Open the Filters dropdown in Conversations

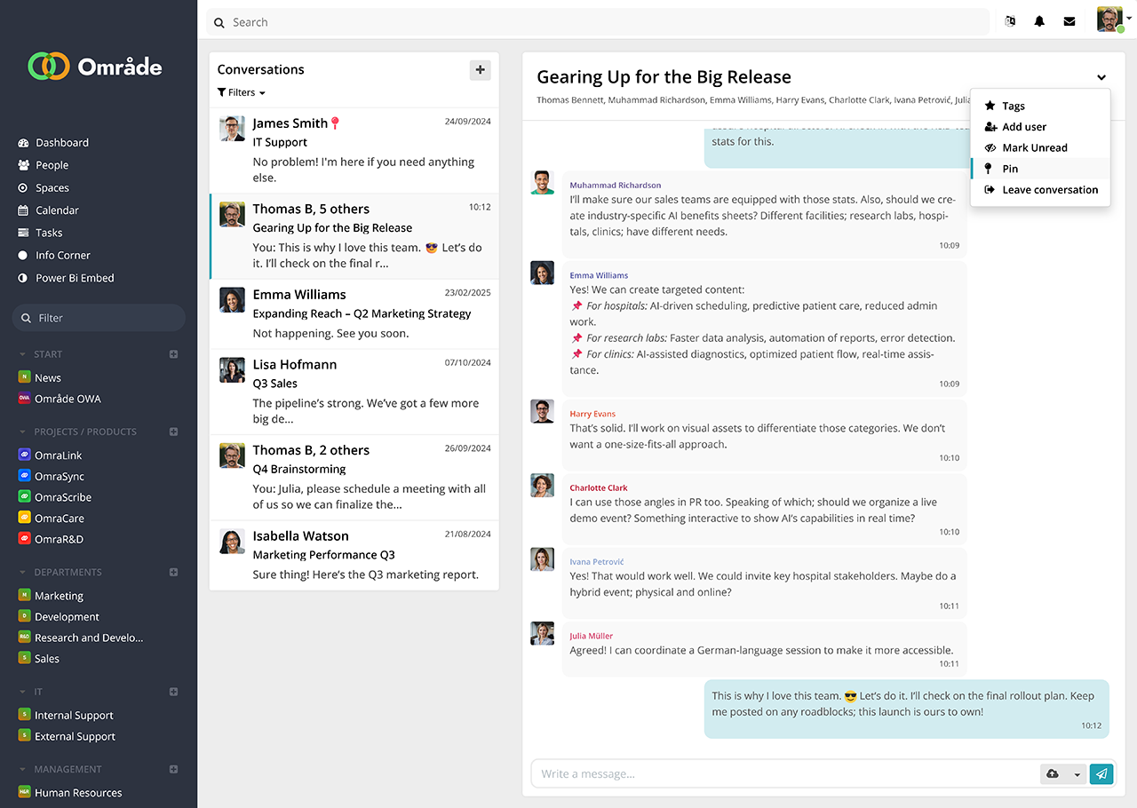[242, 92]
